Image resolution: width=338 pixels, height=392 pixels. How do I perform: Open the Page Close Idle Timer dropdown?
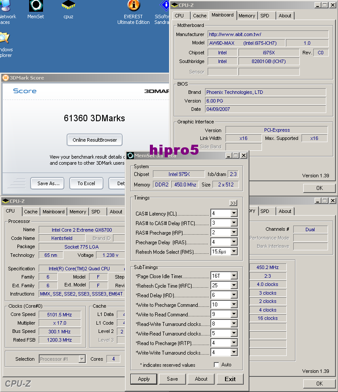coord(234,276)
